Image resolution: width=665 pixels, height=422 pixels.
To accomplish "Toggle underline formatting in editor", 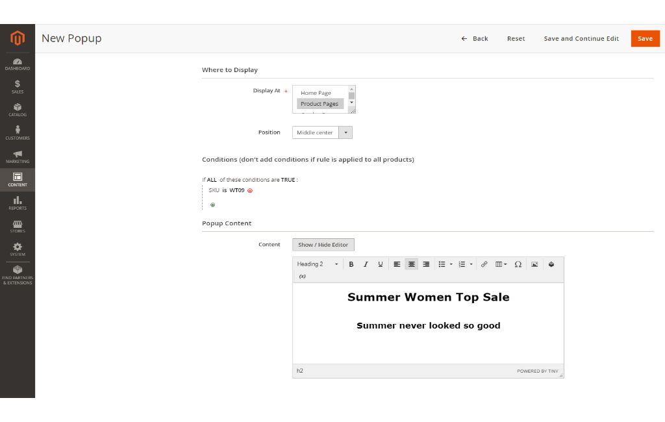I will (381, 264).
